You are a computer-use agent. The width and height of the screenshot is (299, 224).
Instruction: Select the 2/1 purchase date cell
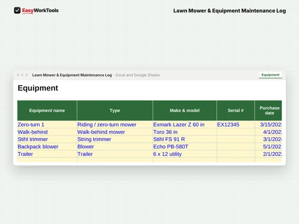(268, 154)
